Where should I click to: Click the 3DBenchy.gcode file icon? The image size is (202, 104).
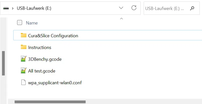click(x=24, y=59)
